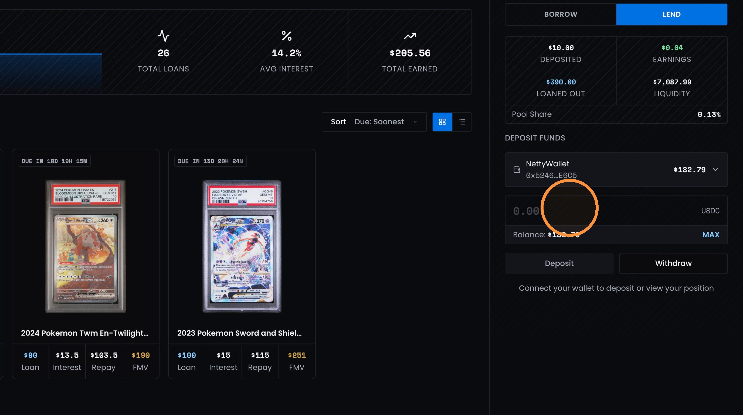This screenshot has height=415, width=743.
Task: Switch to grid view layout
Action: pos(442,122)
